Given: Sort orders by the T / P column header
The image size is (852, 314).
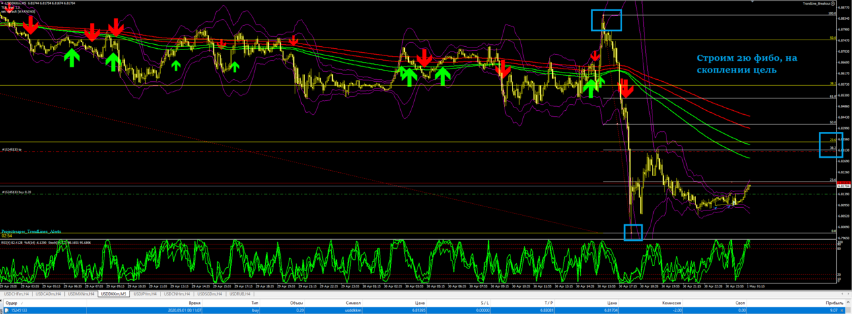Looking at the screenshot, I should [x=548, y=303].
